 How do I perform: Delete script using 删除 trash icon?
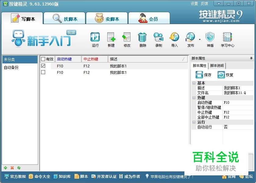click(143, 40)
